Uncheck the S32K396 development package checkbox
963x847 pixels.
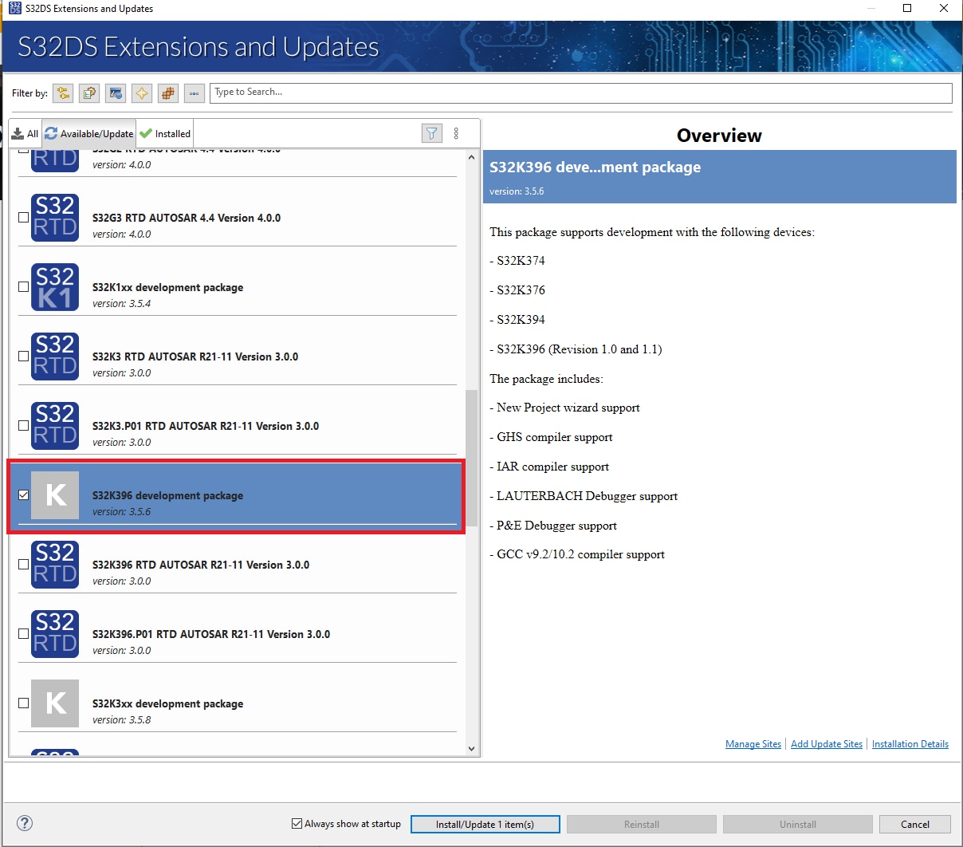pos(24,494)
